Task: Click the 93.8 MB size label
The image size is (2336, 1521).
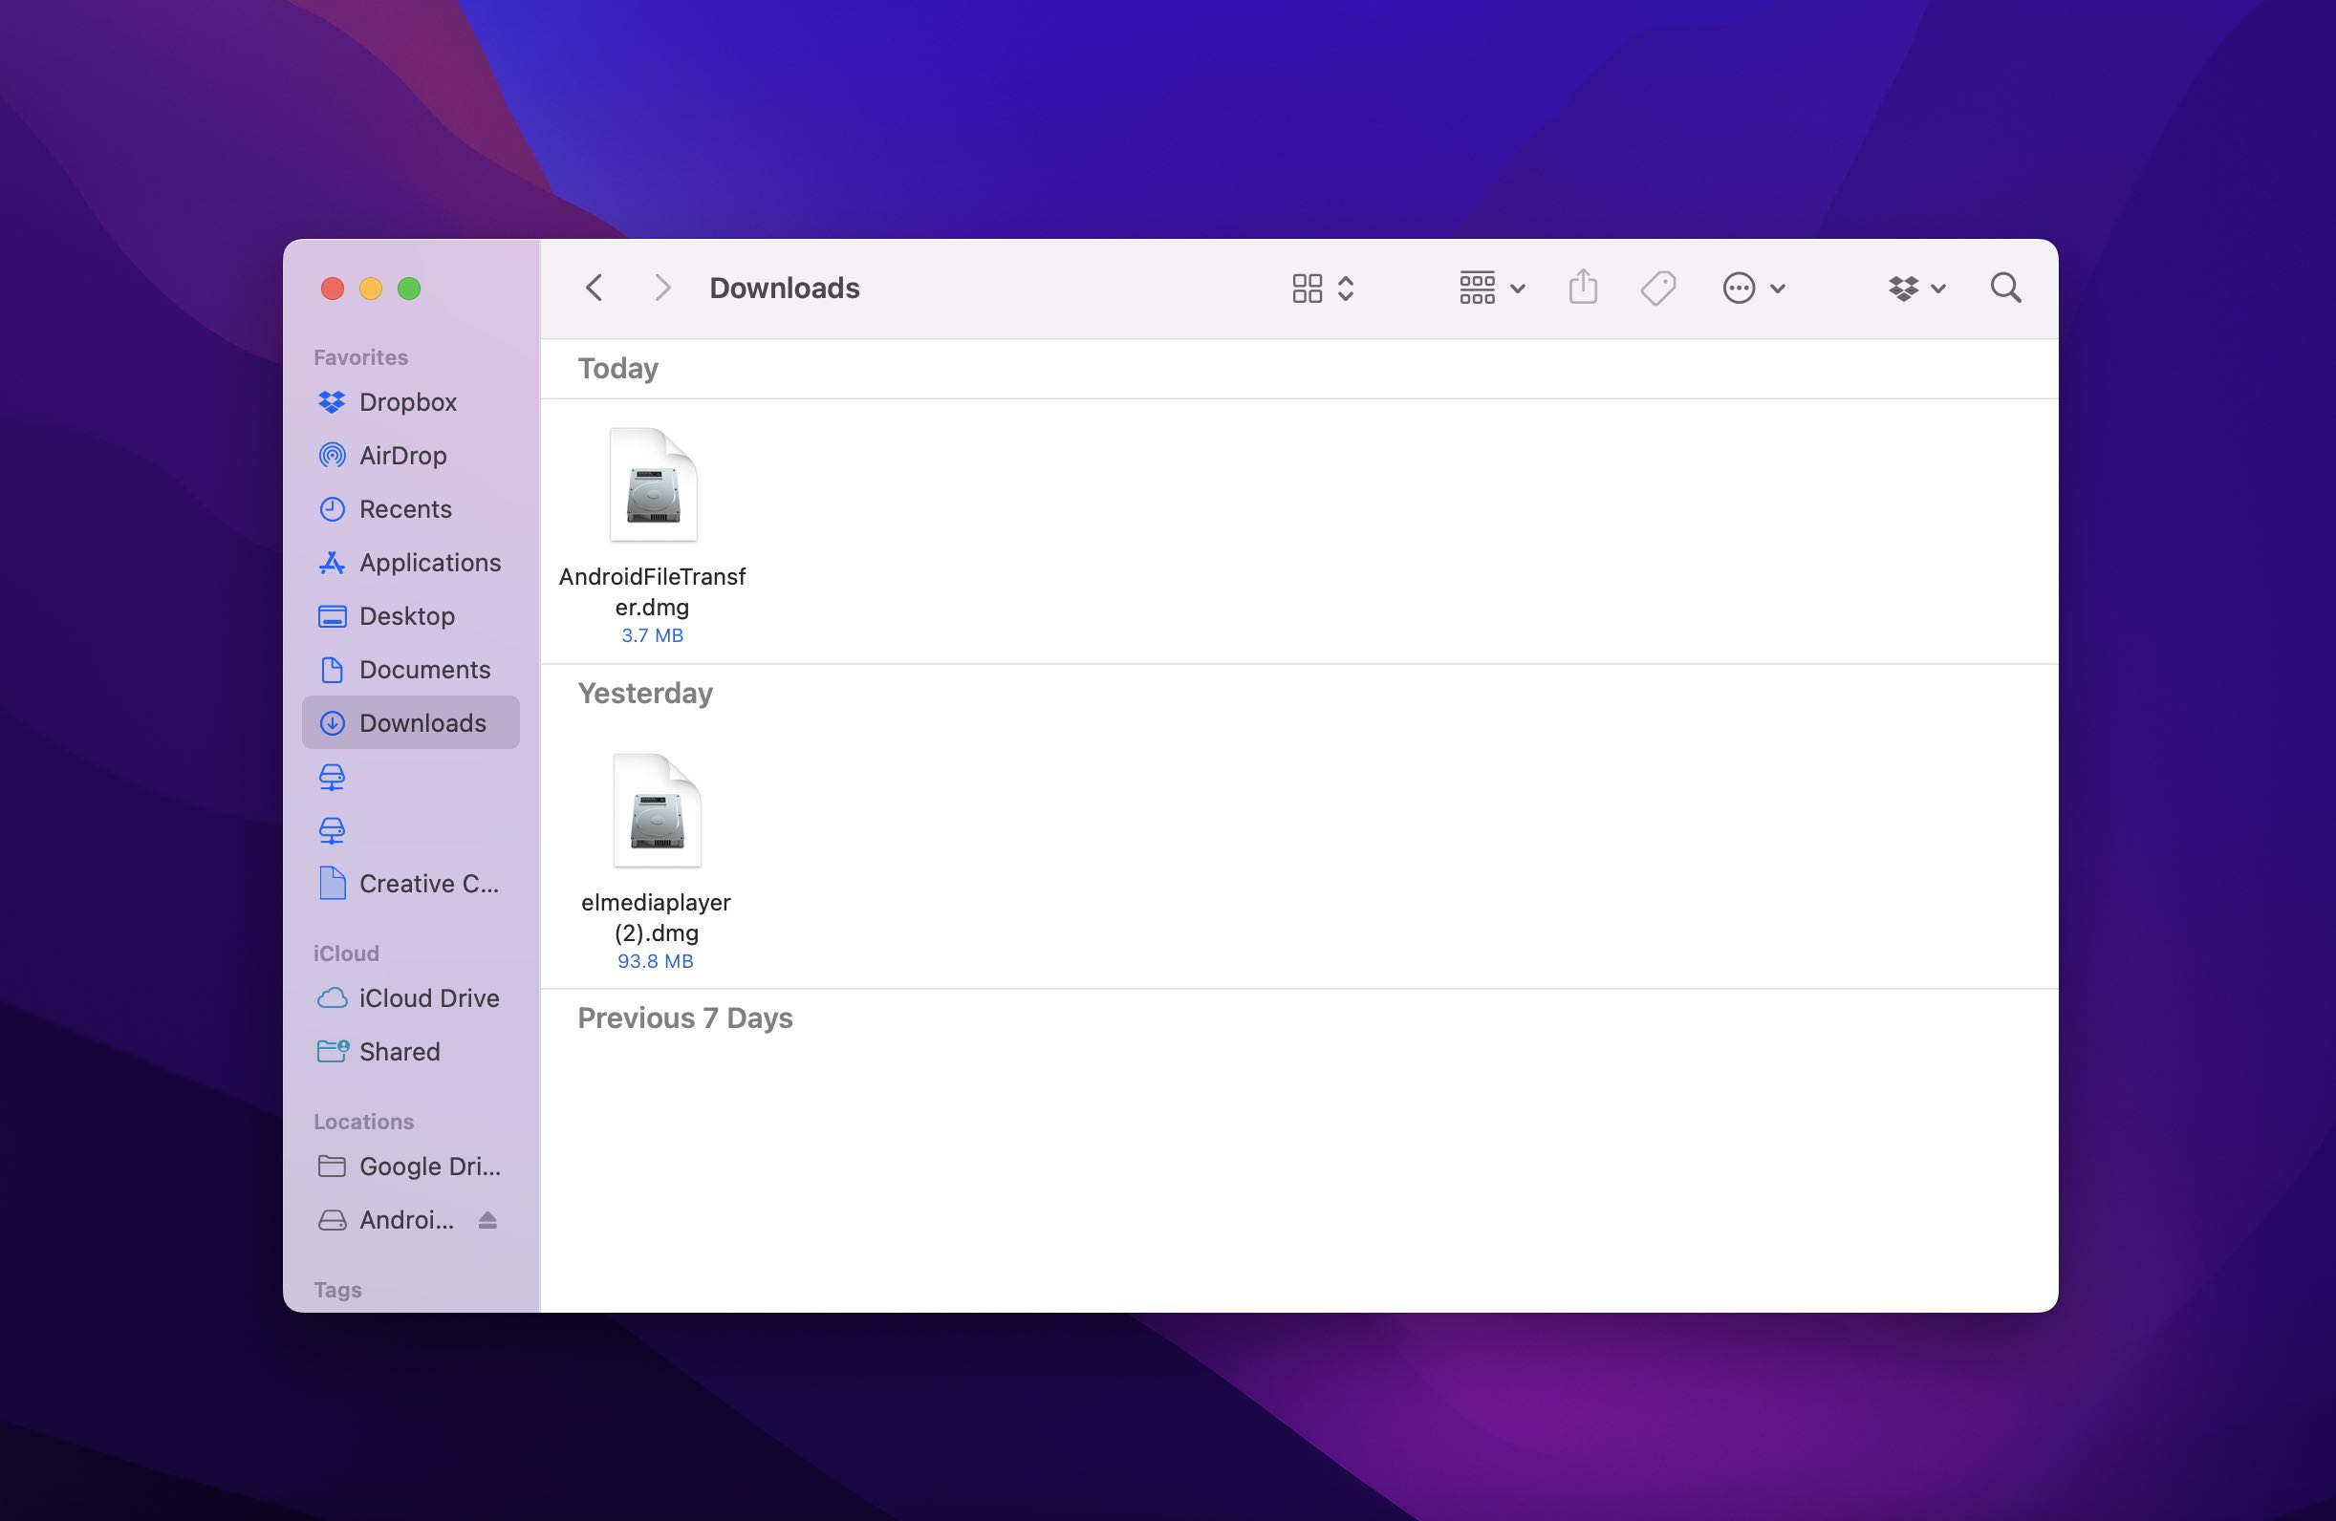Action: pos(656,961)
